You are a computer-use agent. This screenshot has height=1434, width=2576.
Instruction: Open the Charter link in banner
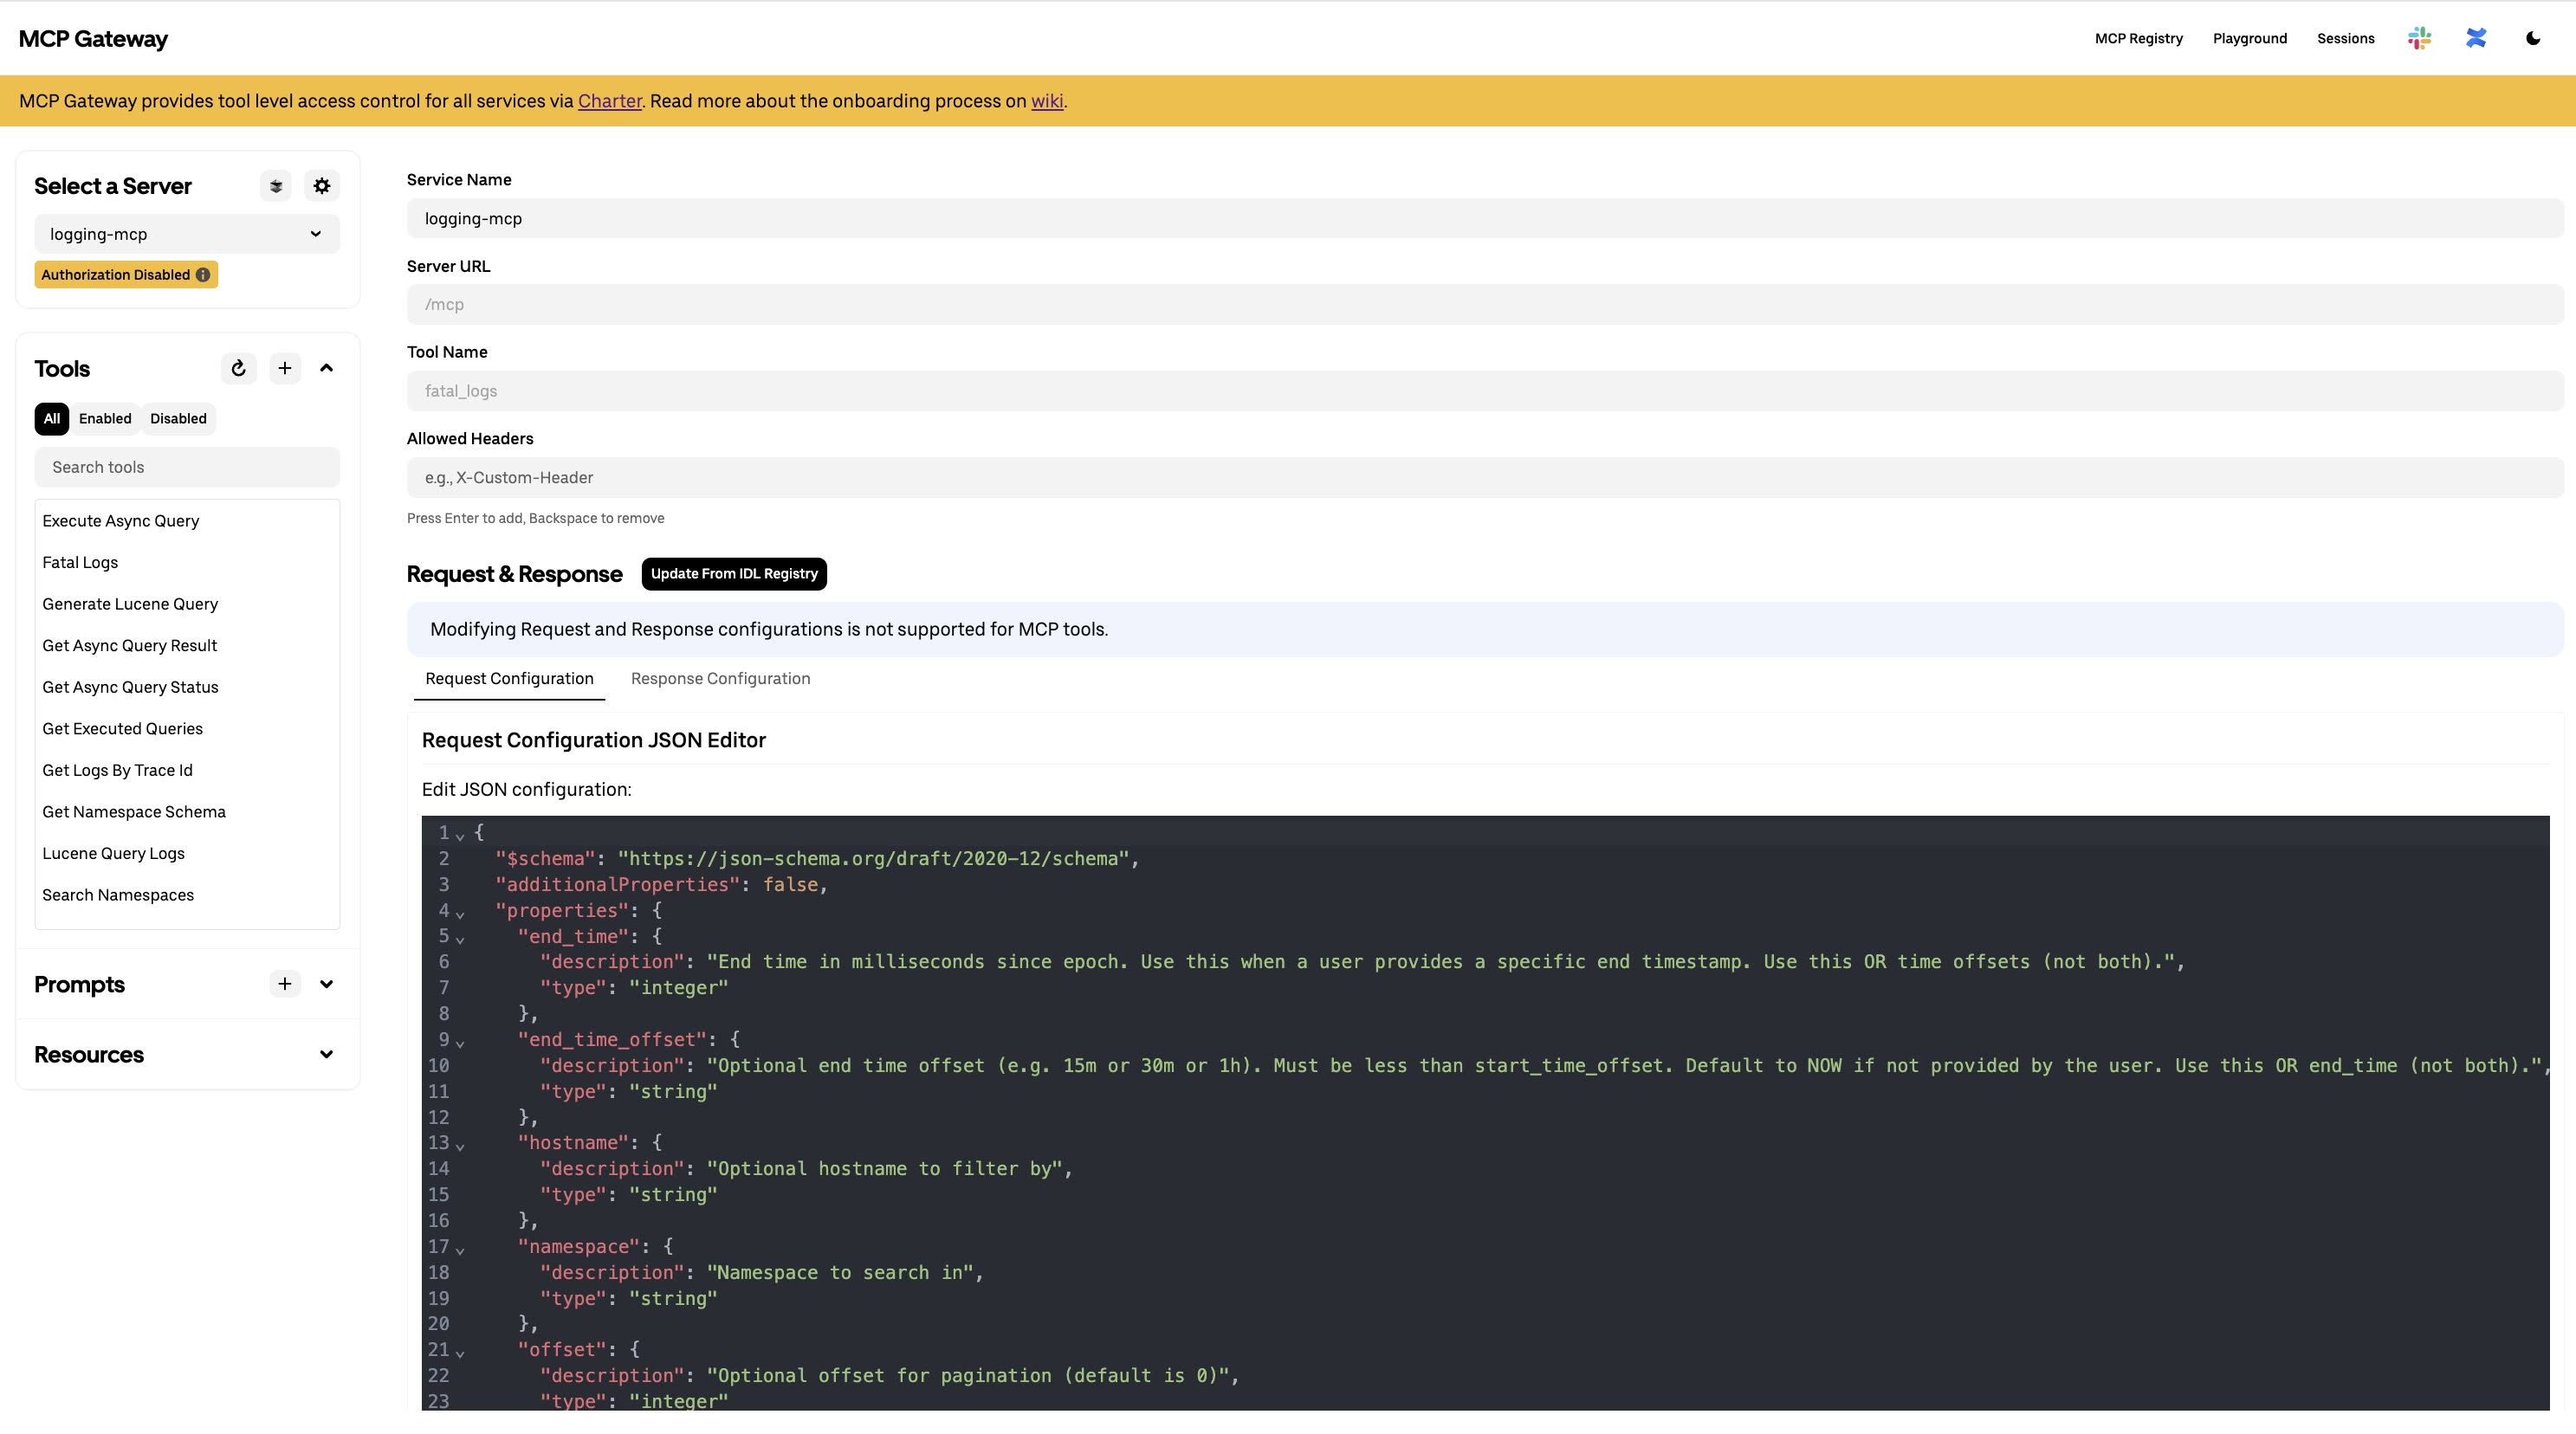(609, 101)
